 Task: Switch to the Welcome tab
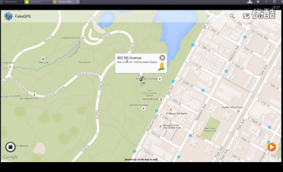[x=11, y=2]
